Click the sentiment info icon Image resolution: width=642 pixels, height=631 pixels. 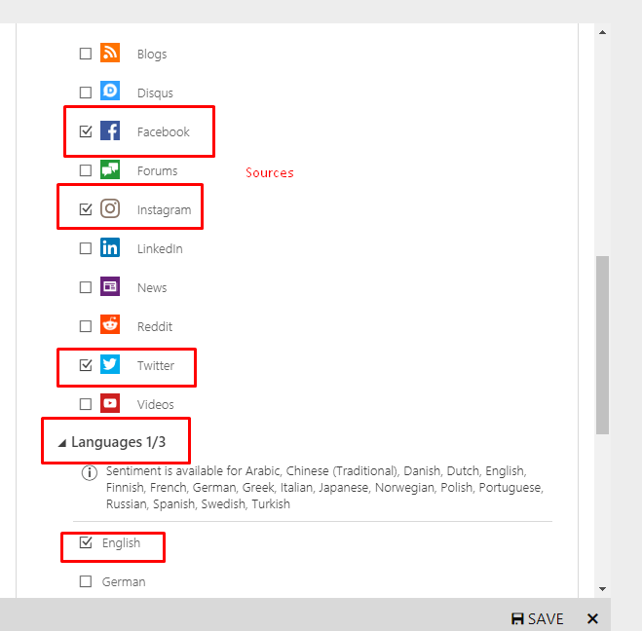tap(90, 472)
